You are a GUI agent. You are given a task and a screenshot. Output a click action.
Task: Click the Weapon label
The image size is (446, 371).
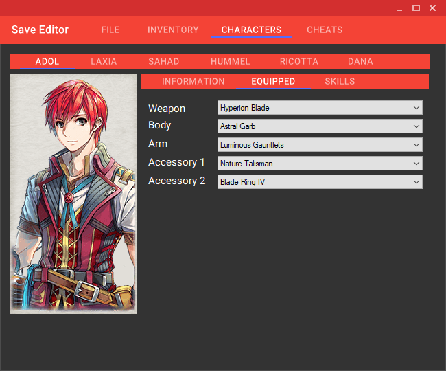(167, 109)
